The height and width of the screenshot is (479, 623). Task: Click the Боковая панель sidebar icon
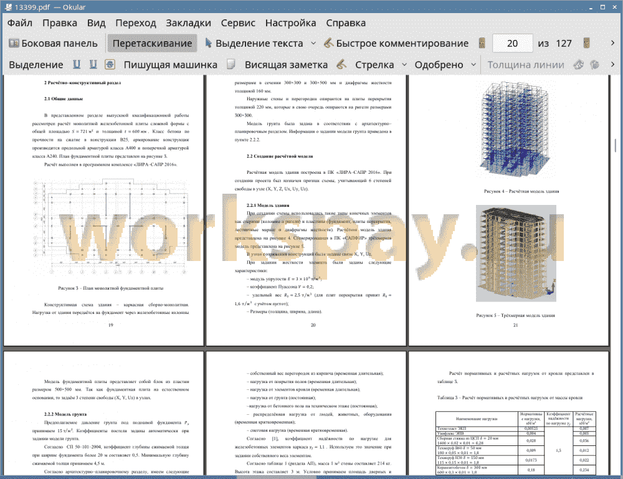(x=14, y=44)
